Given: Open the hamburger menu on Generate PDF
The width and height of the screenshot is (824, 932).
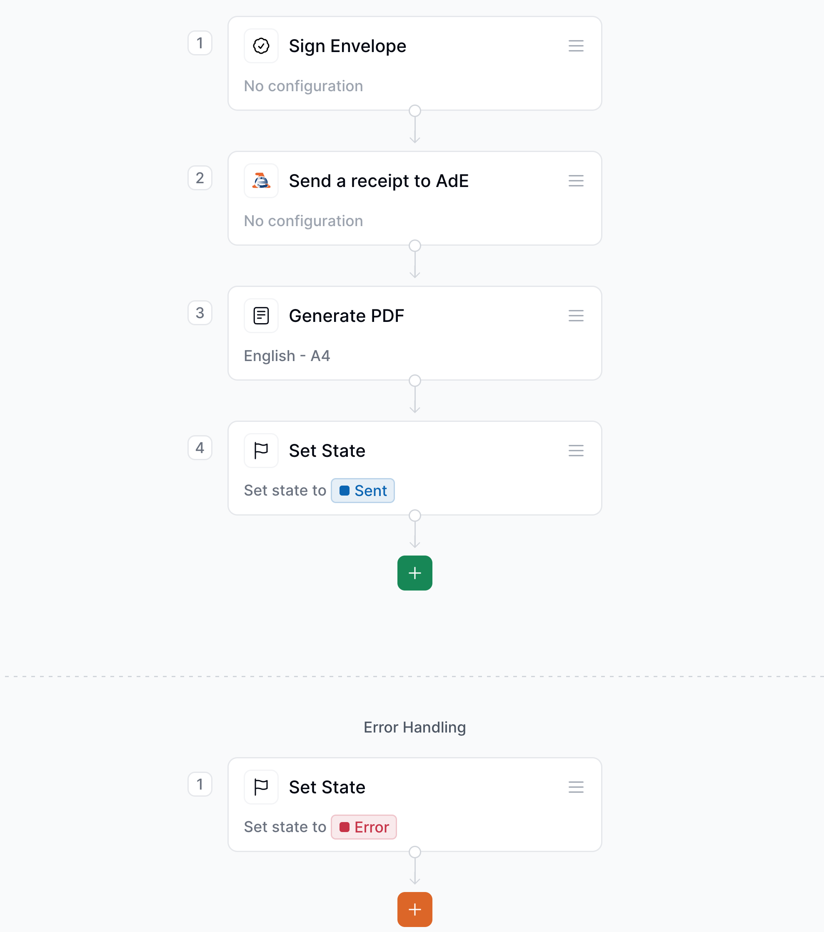Looking at the screenshot, I should pyautogui.click(x=575, y=315).
